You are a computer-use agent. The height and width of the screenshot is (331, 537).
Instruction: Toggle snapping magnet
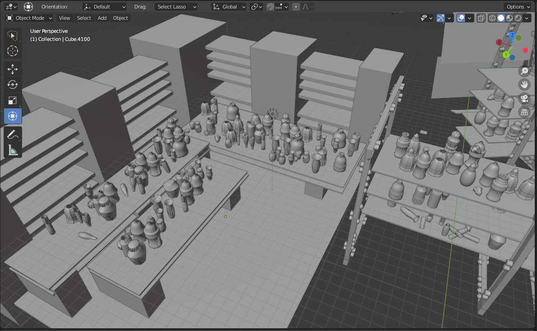[270, 7]
